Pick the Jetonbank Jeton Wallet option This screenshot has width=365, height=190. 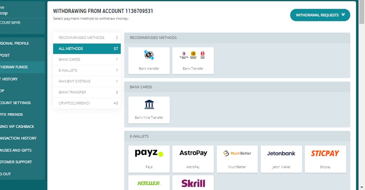tap(281, 159)
